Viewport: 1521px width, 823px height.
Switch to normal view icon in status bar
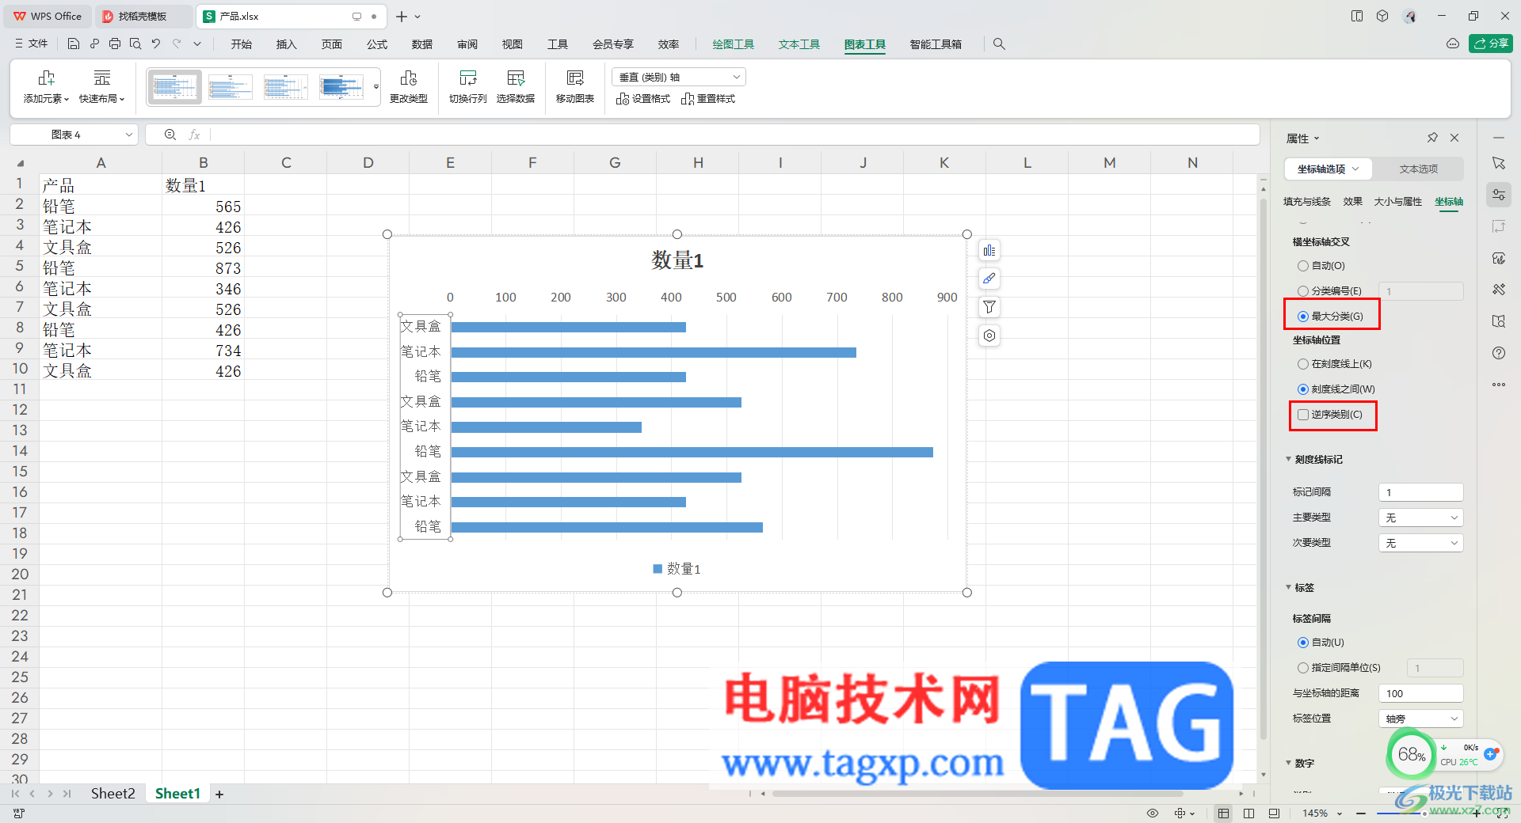pos(1224,814)
